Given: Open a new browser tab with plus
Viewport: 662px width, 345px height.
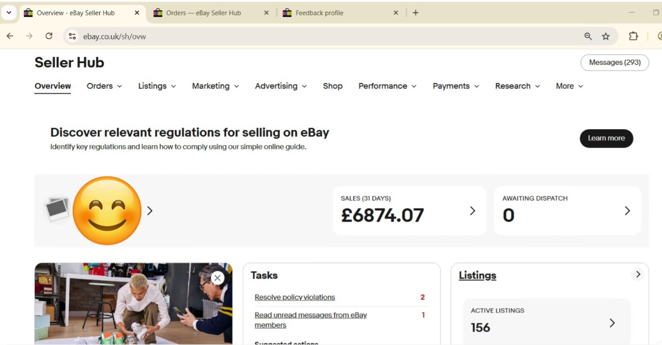Looking at the screenshot, I should (x=416, y=13).
